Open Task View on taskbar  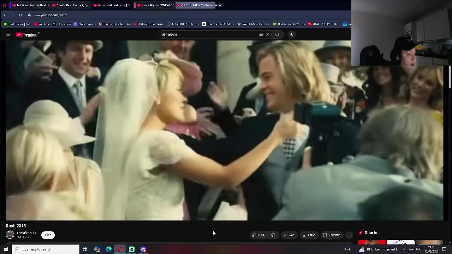[x=85, y=249]
